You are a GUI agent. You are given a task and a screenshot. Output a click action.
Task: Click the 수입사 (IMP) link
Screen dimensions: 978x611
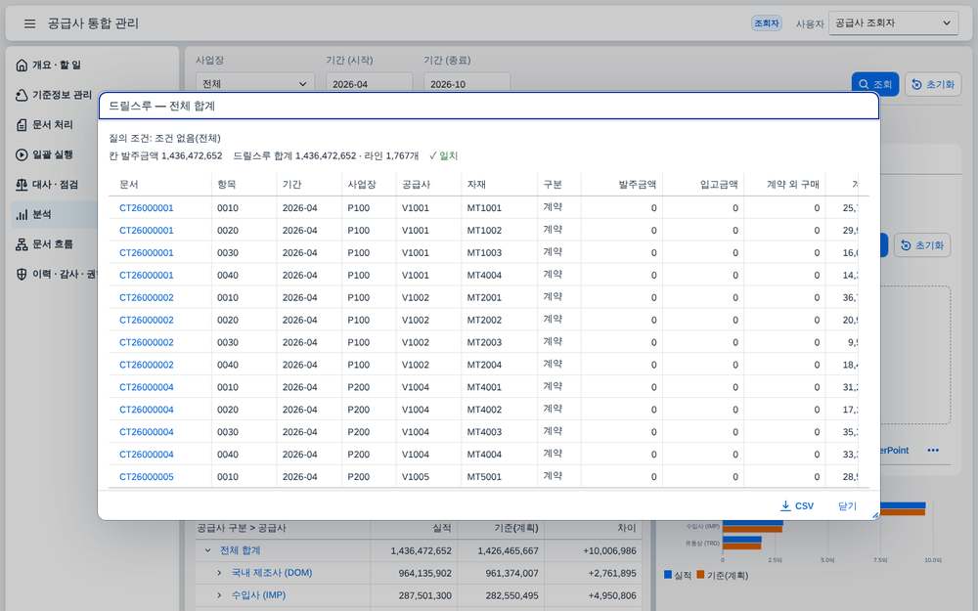pos(258,595)
